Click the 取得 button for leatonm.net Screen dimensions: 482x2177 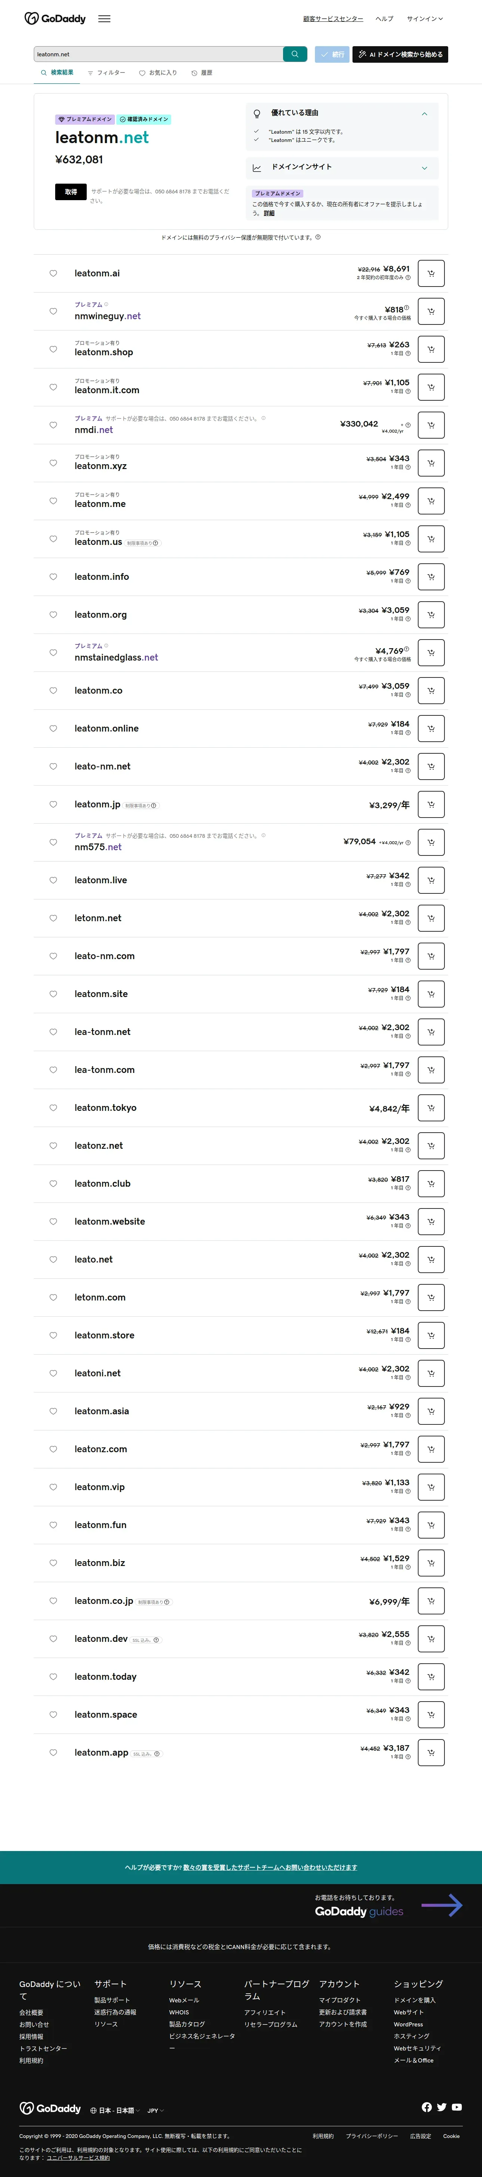(x=71, y=192)
